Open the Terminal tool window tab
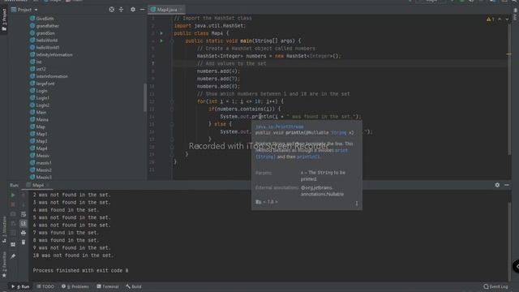This screenshot has width=519, height=292. pyautogui.click(x=108, y=286)
